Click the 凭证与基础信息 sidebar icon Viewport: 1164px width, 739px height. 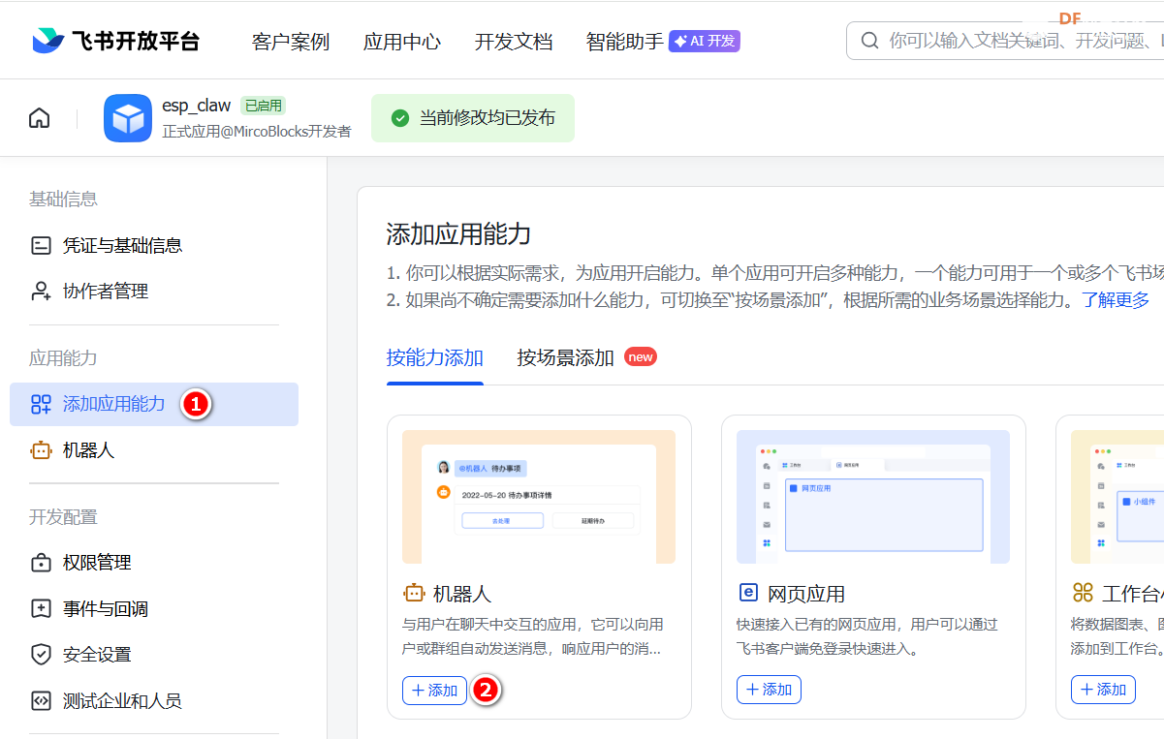point(41,245)
